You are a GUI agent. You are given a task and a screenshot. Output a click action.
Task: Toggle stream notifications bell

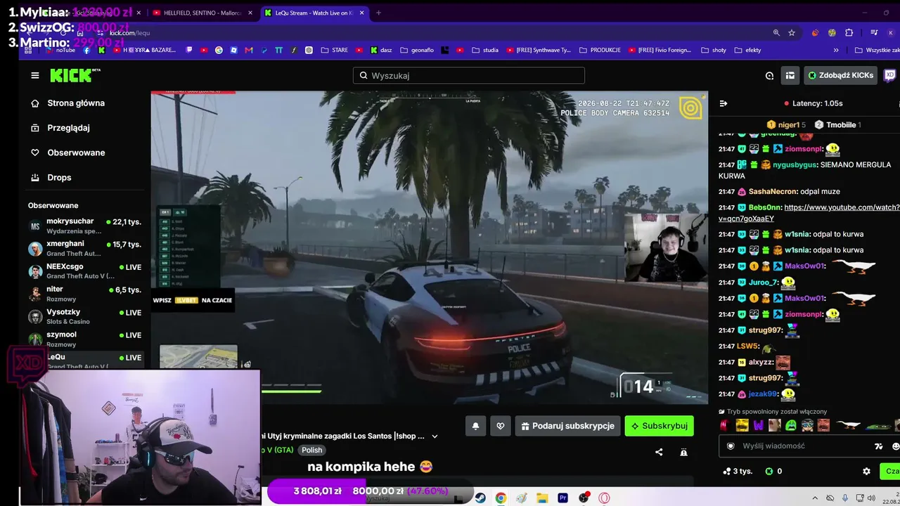475,426
